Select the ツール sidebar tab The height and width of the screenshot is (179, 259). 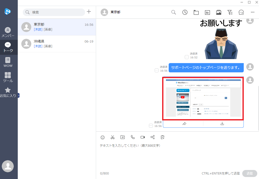tap(8, 77)
